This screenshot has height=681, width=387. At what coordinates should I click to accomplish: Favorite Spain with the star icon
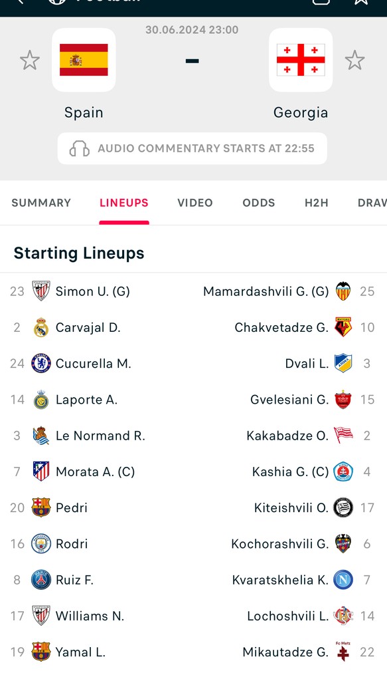pos(30,60)
